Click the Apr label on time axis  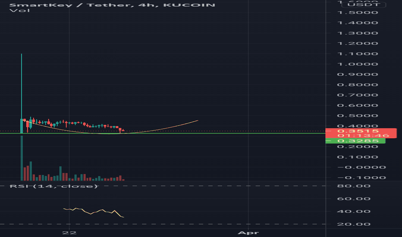248,233
